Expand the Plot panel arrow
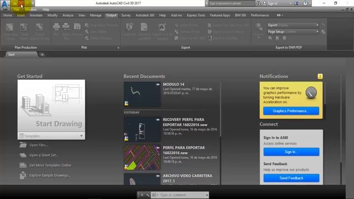Screen dimensions: 354x199 pyautogui.click(x=118, y=48)
